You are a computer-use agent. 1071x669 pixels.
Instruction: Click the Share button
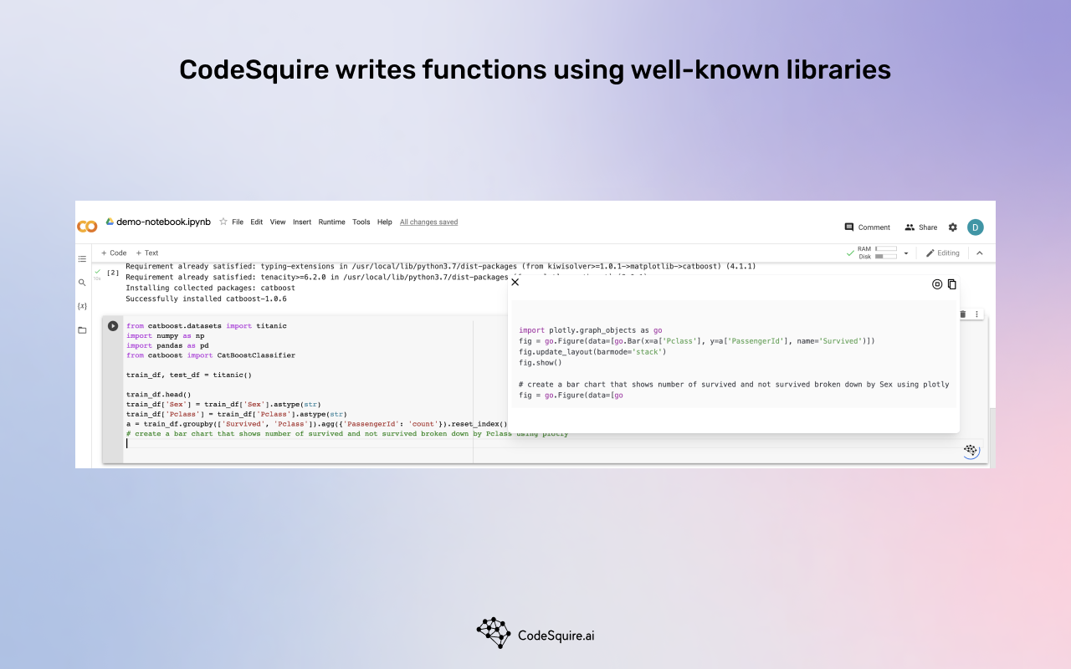click(920, 227)
